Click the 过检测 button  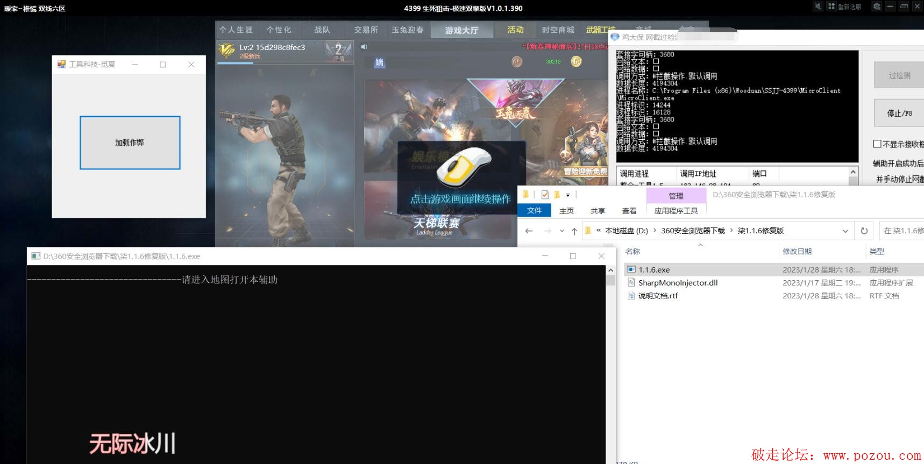click(899, 75)
